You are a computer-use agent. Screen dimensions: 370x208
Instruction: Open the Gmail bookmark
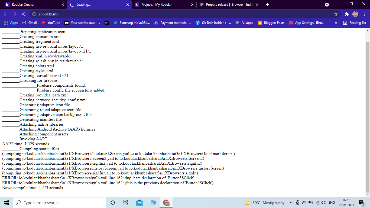click(x=29, y=23)
